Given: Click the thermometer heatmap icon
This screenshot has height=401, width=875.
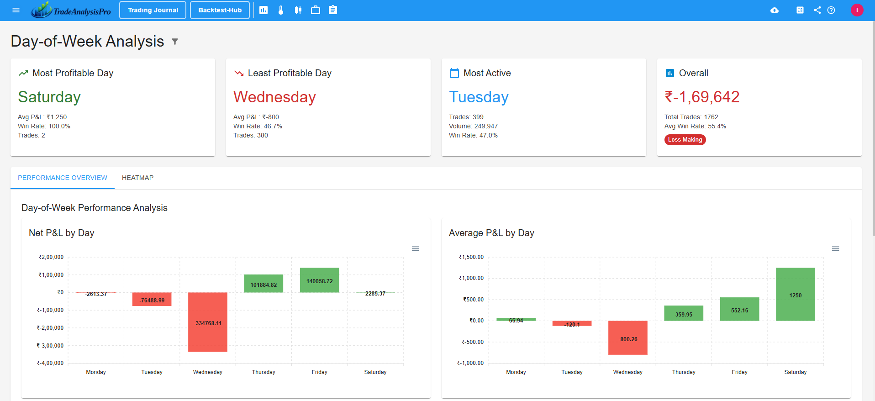Looking at the screenshot, I should click(x=281, y=10).
